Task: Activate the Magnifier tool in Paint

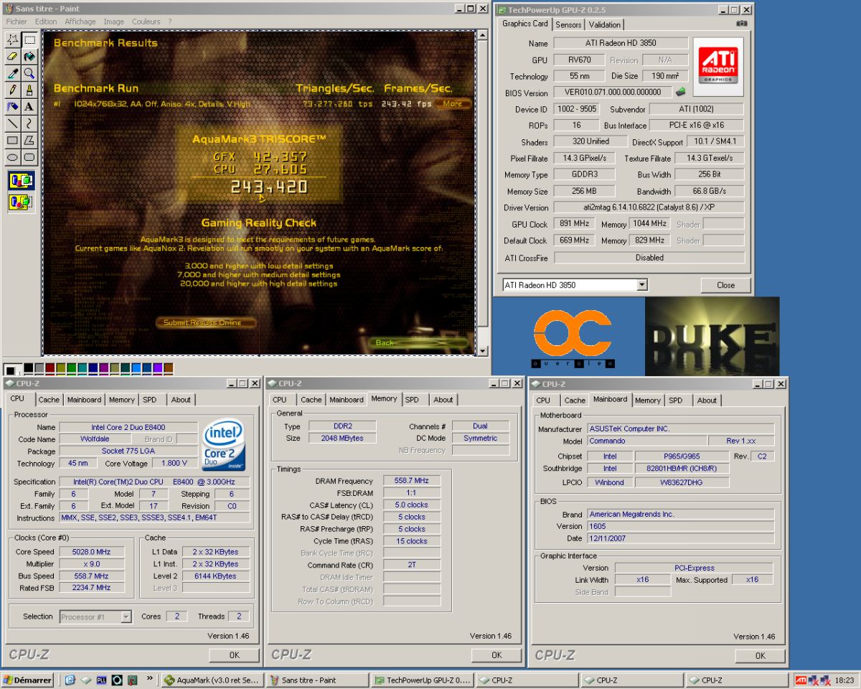Action: 29,73
